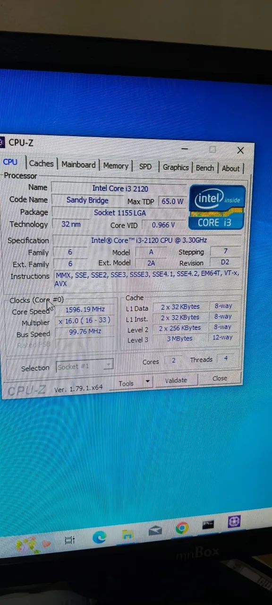The height and width of the screenshot is (605, 272).
Task: Maximize the CPU-Z window
Action: tap(212, 149)
